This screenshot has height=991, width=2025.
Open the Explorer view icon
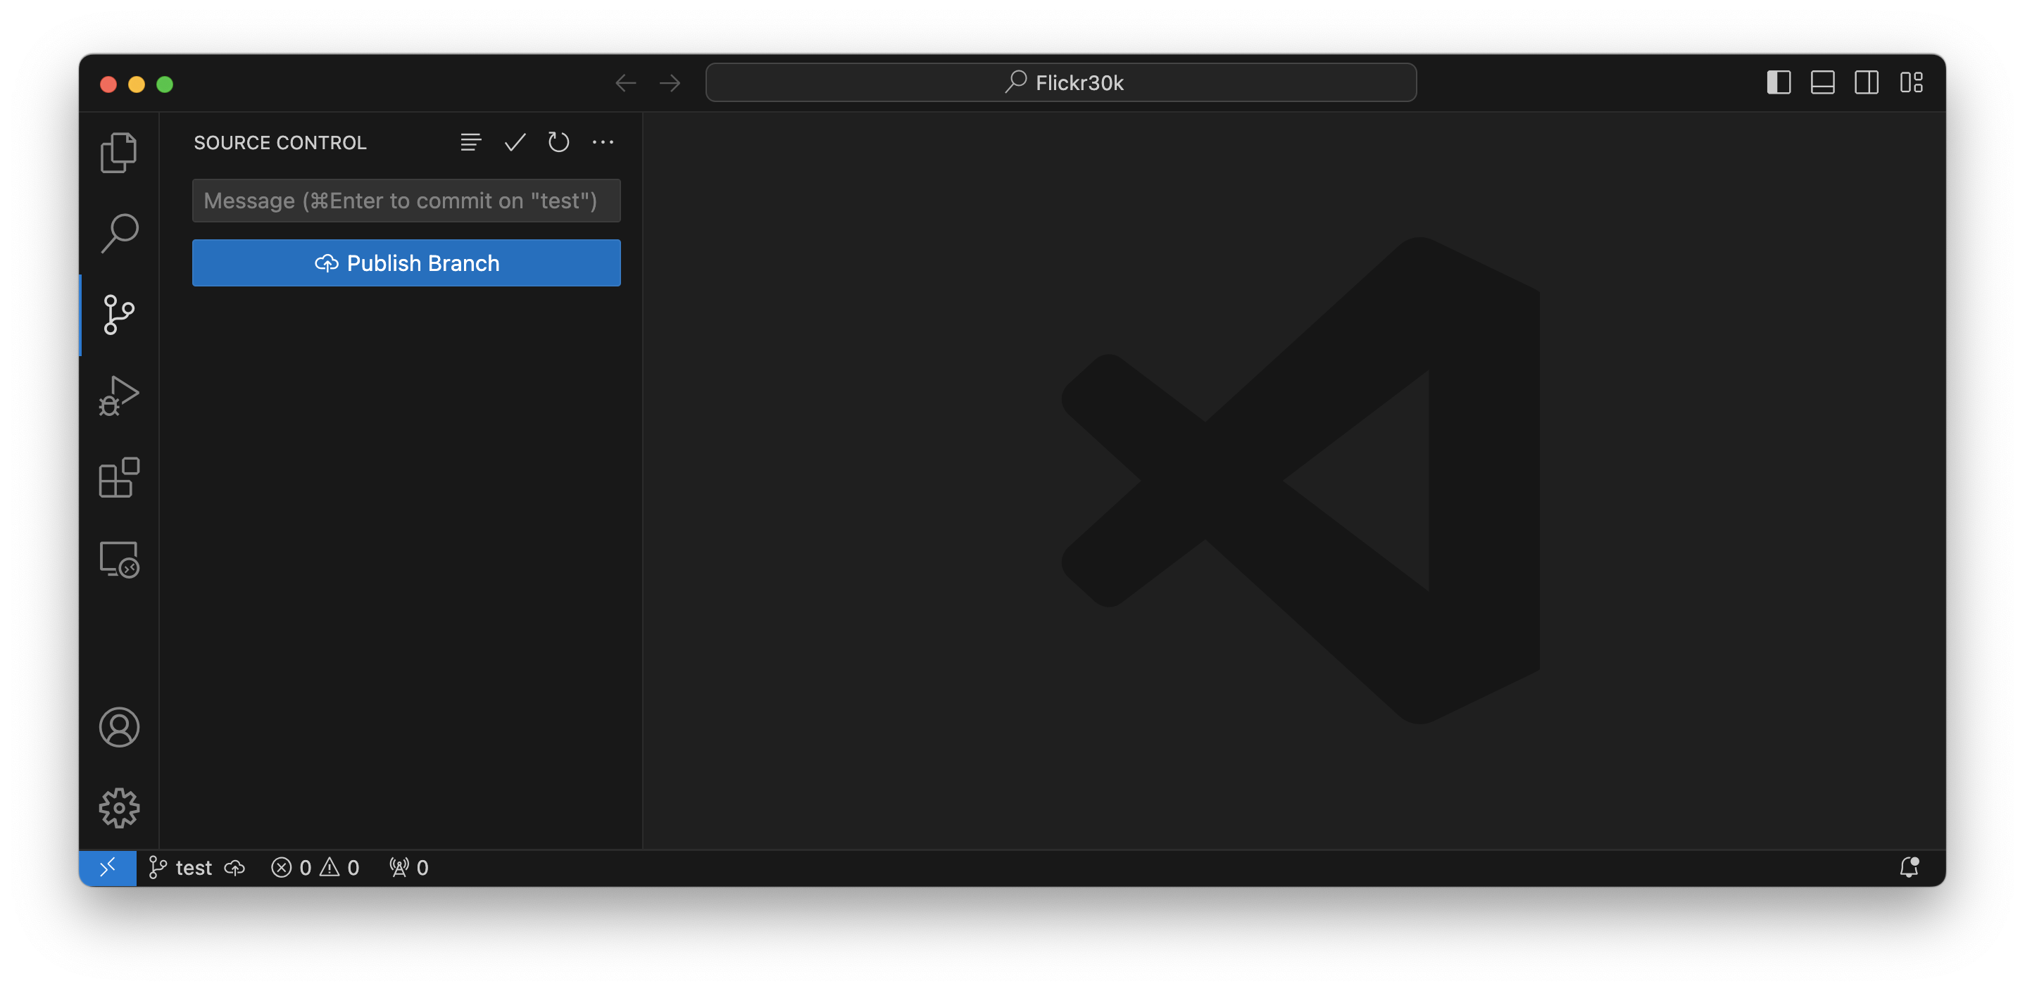119,153
